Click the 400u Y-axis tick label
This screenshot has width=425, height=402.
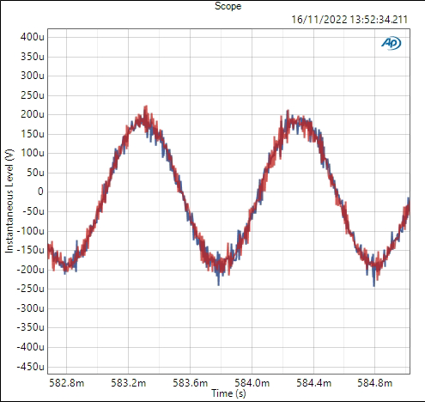[x=33, y=37]
